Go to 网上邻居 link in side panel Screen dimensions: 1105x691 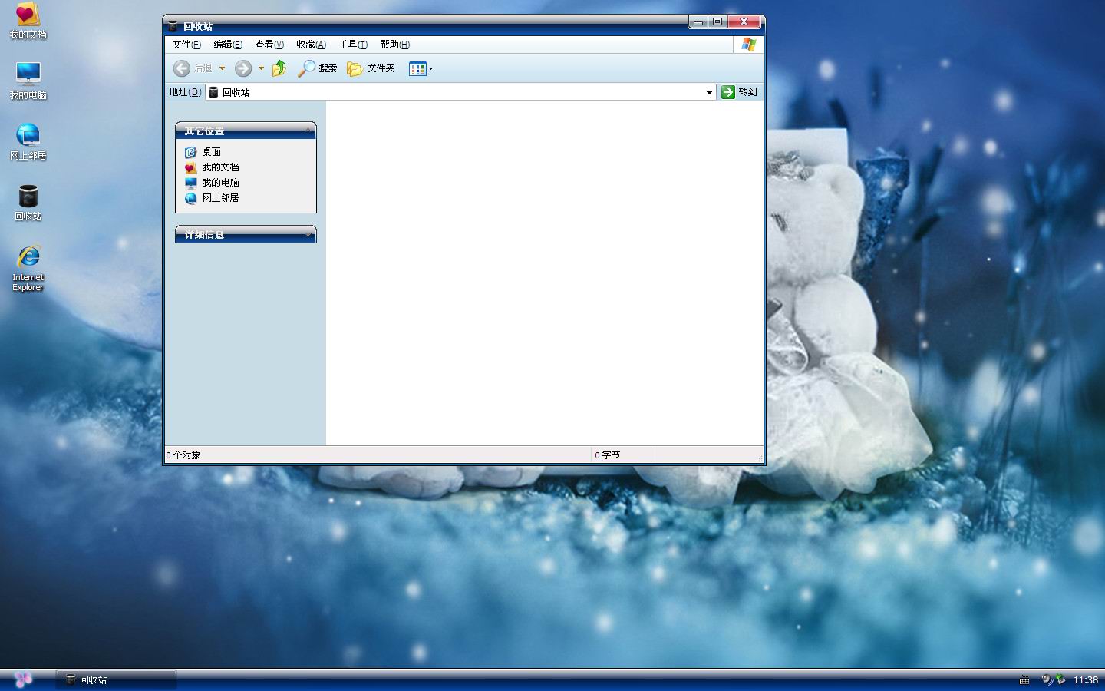[x=213, y=198]
